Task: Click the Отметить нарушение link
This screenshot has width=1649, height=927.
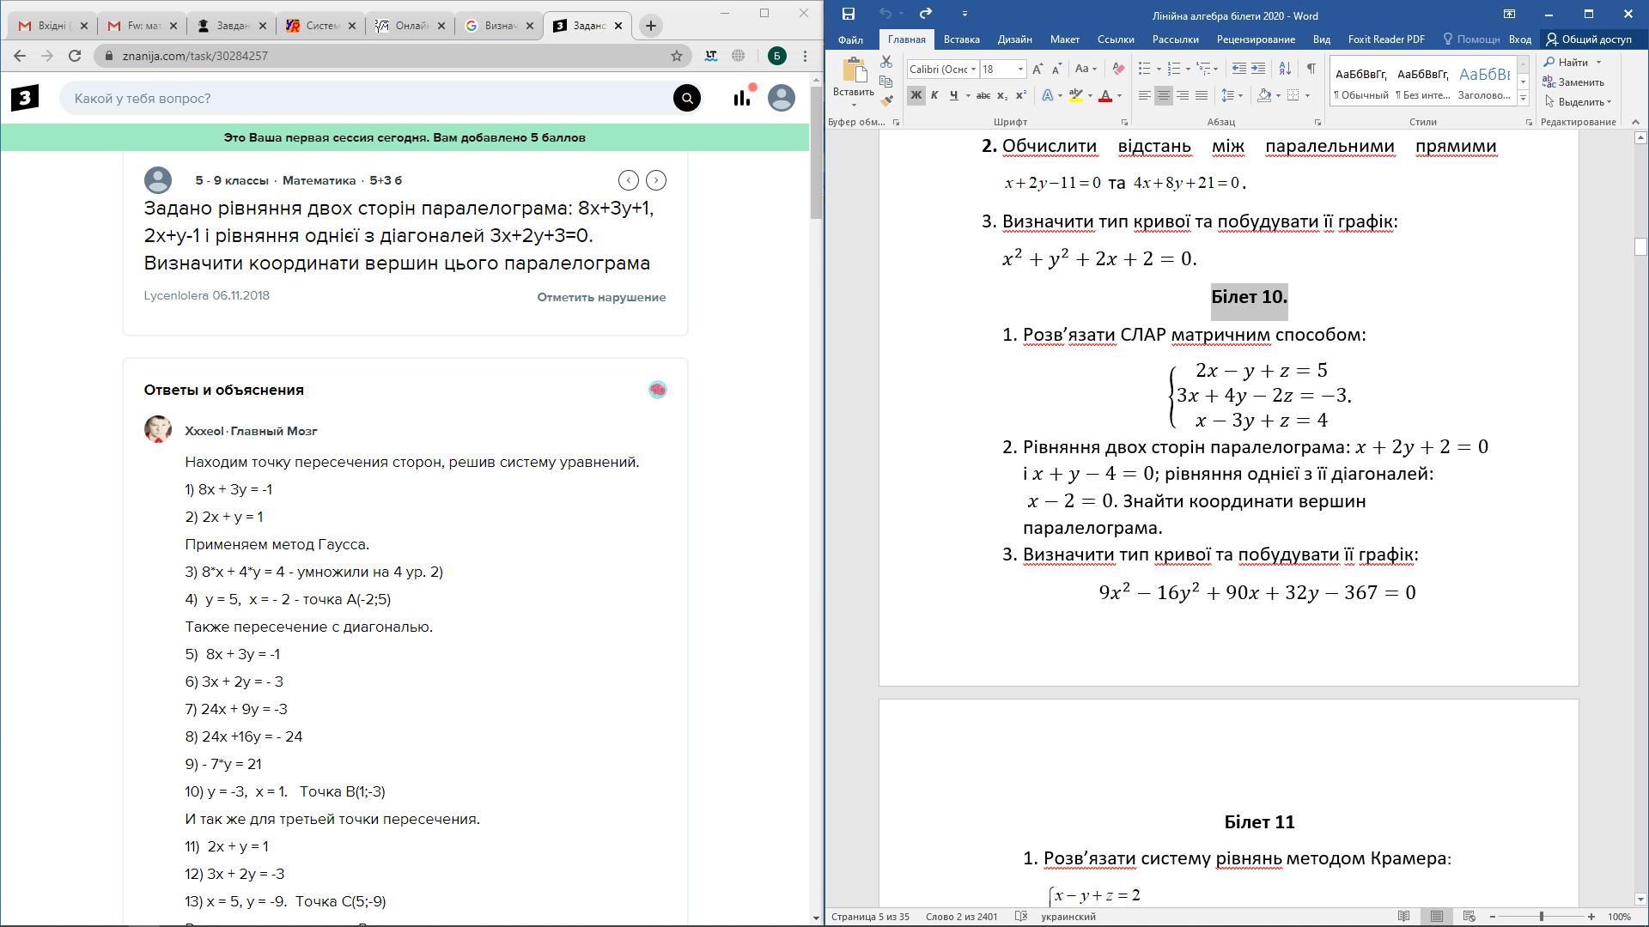Action: [x=601, y=297]
